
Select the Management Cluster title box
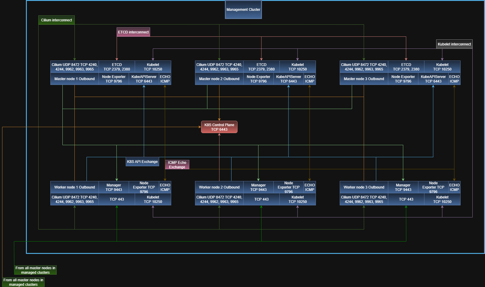(243, 10)
